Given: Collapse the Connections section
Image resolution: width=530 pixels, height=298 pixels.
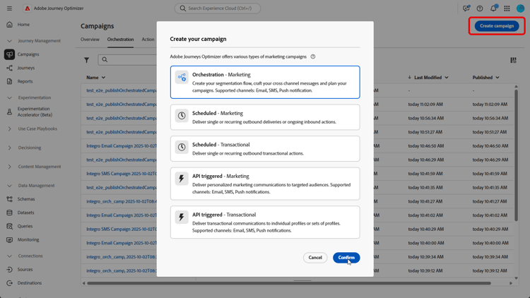Looking at the screenshot, I should tap(9, 256).
